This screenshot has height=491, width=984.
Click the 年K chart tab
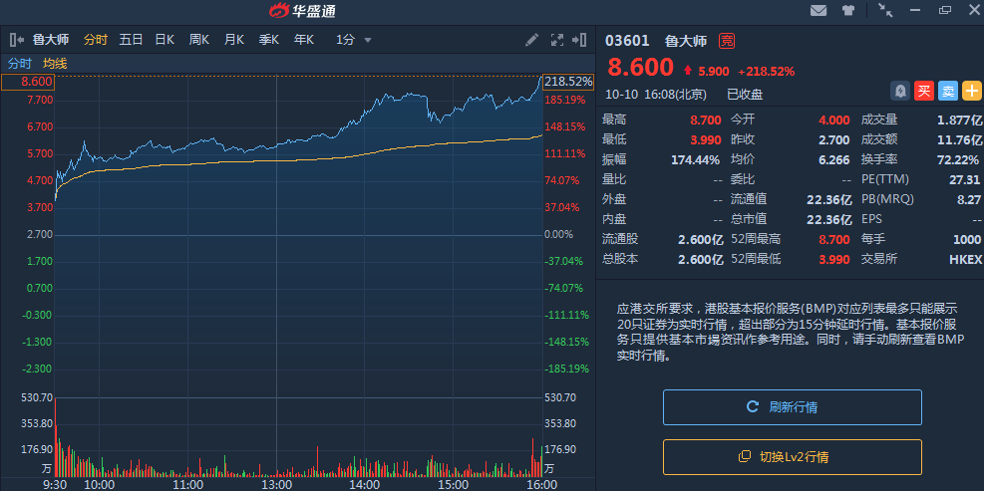point(304,40)
